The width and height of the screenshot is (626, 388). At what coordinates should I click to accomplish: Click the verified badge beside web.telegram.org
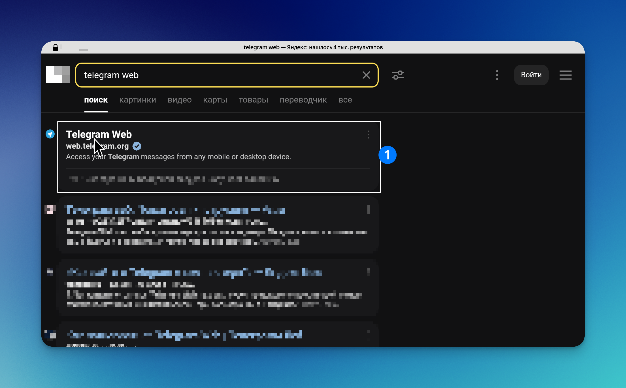[x=137, y=146]
